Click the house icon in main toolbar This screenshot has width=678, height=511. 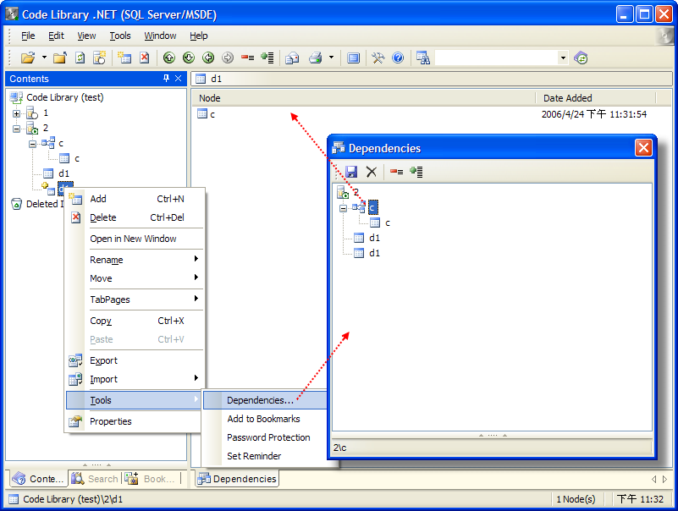(292, 58)
